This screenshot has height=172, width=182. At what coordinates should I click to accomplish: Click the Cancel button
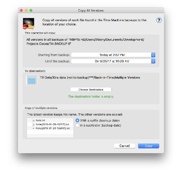[x=125, y=146]
